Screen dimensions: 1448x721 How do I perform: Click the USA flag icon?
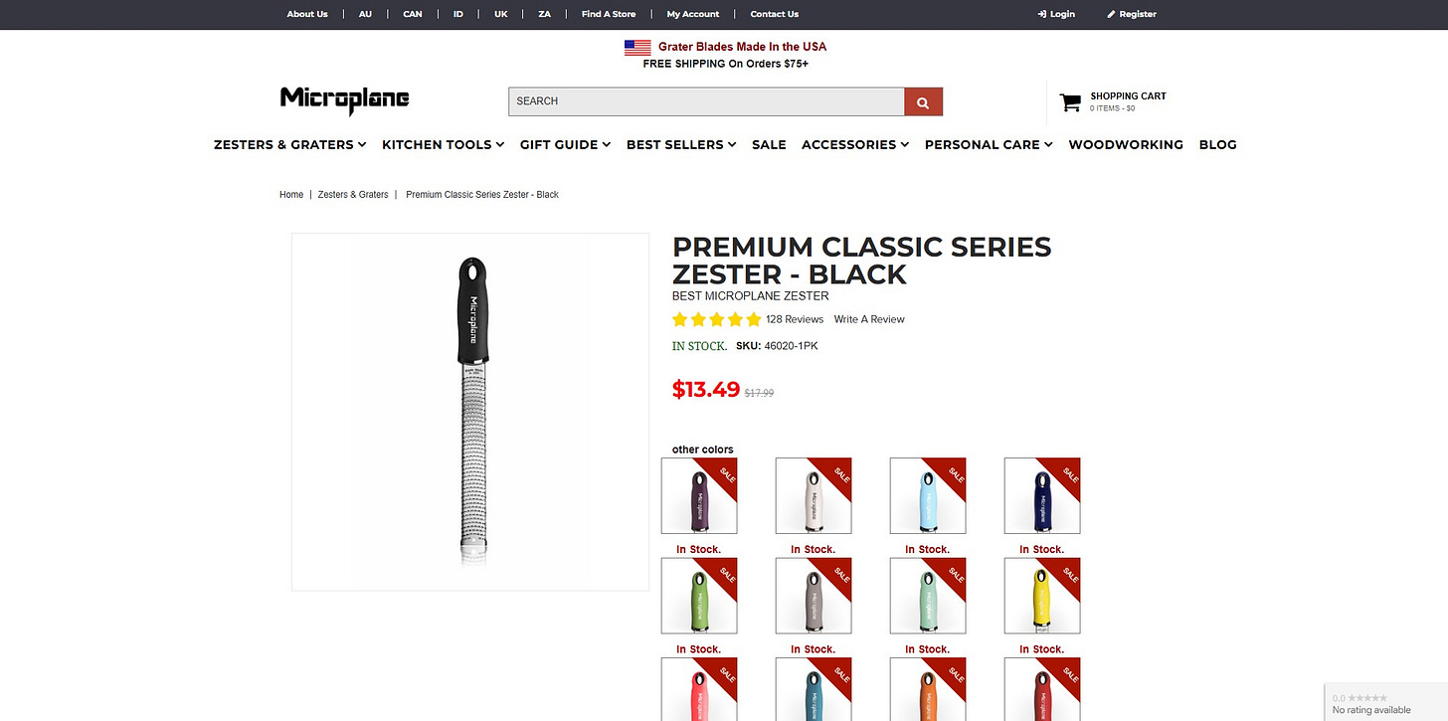click(x=637, y=47)
